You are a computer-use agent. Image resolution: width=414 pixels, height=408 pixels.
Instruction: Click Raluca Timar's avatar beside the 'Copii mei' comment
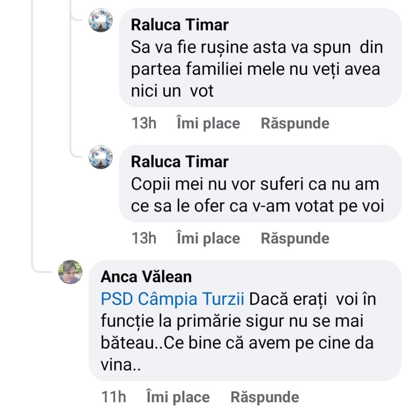[x=101, y=157]
